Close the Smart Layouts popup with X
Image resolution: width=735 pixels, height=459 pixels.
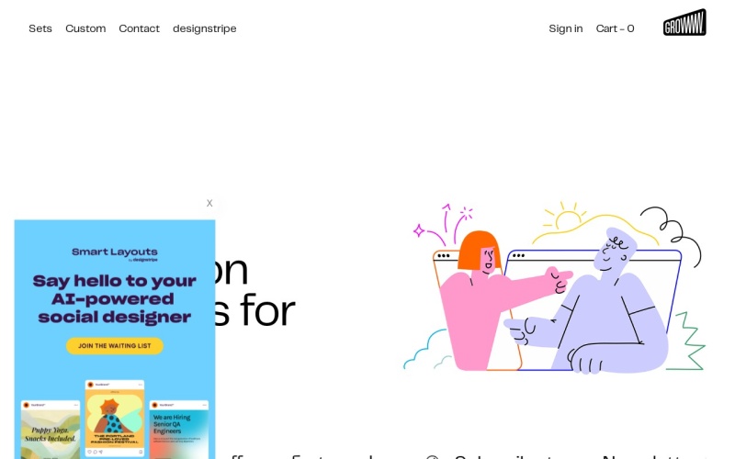(x=209, y=203)
